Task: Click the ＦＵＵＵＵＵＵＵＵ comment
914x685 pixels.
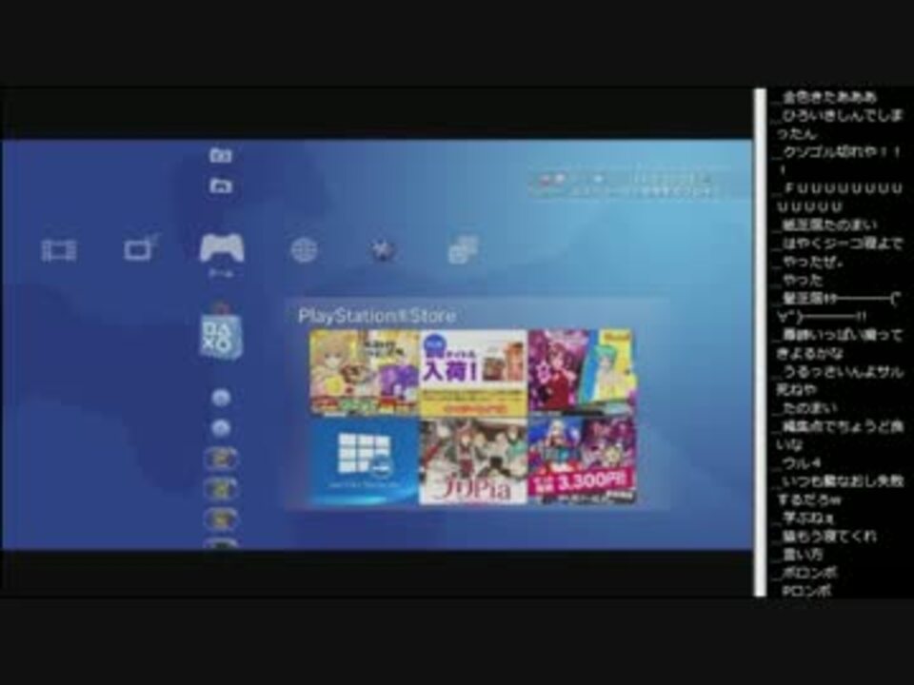Action: click(840, 197)
